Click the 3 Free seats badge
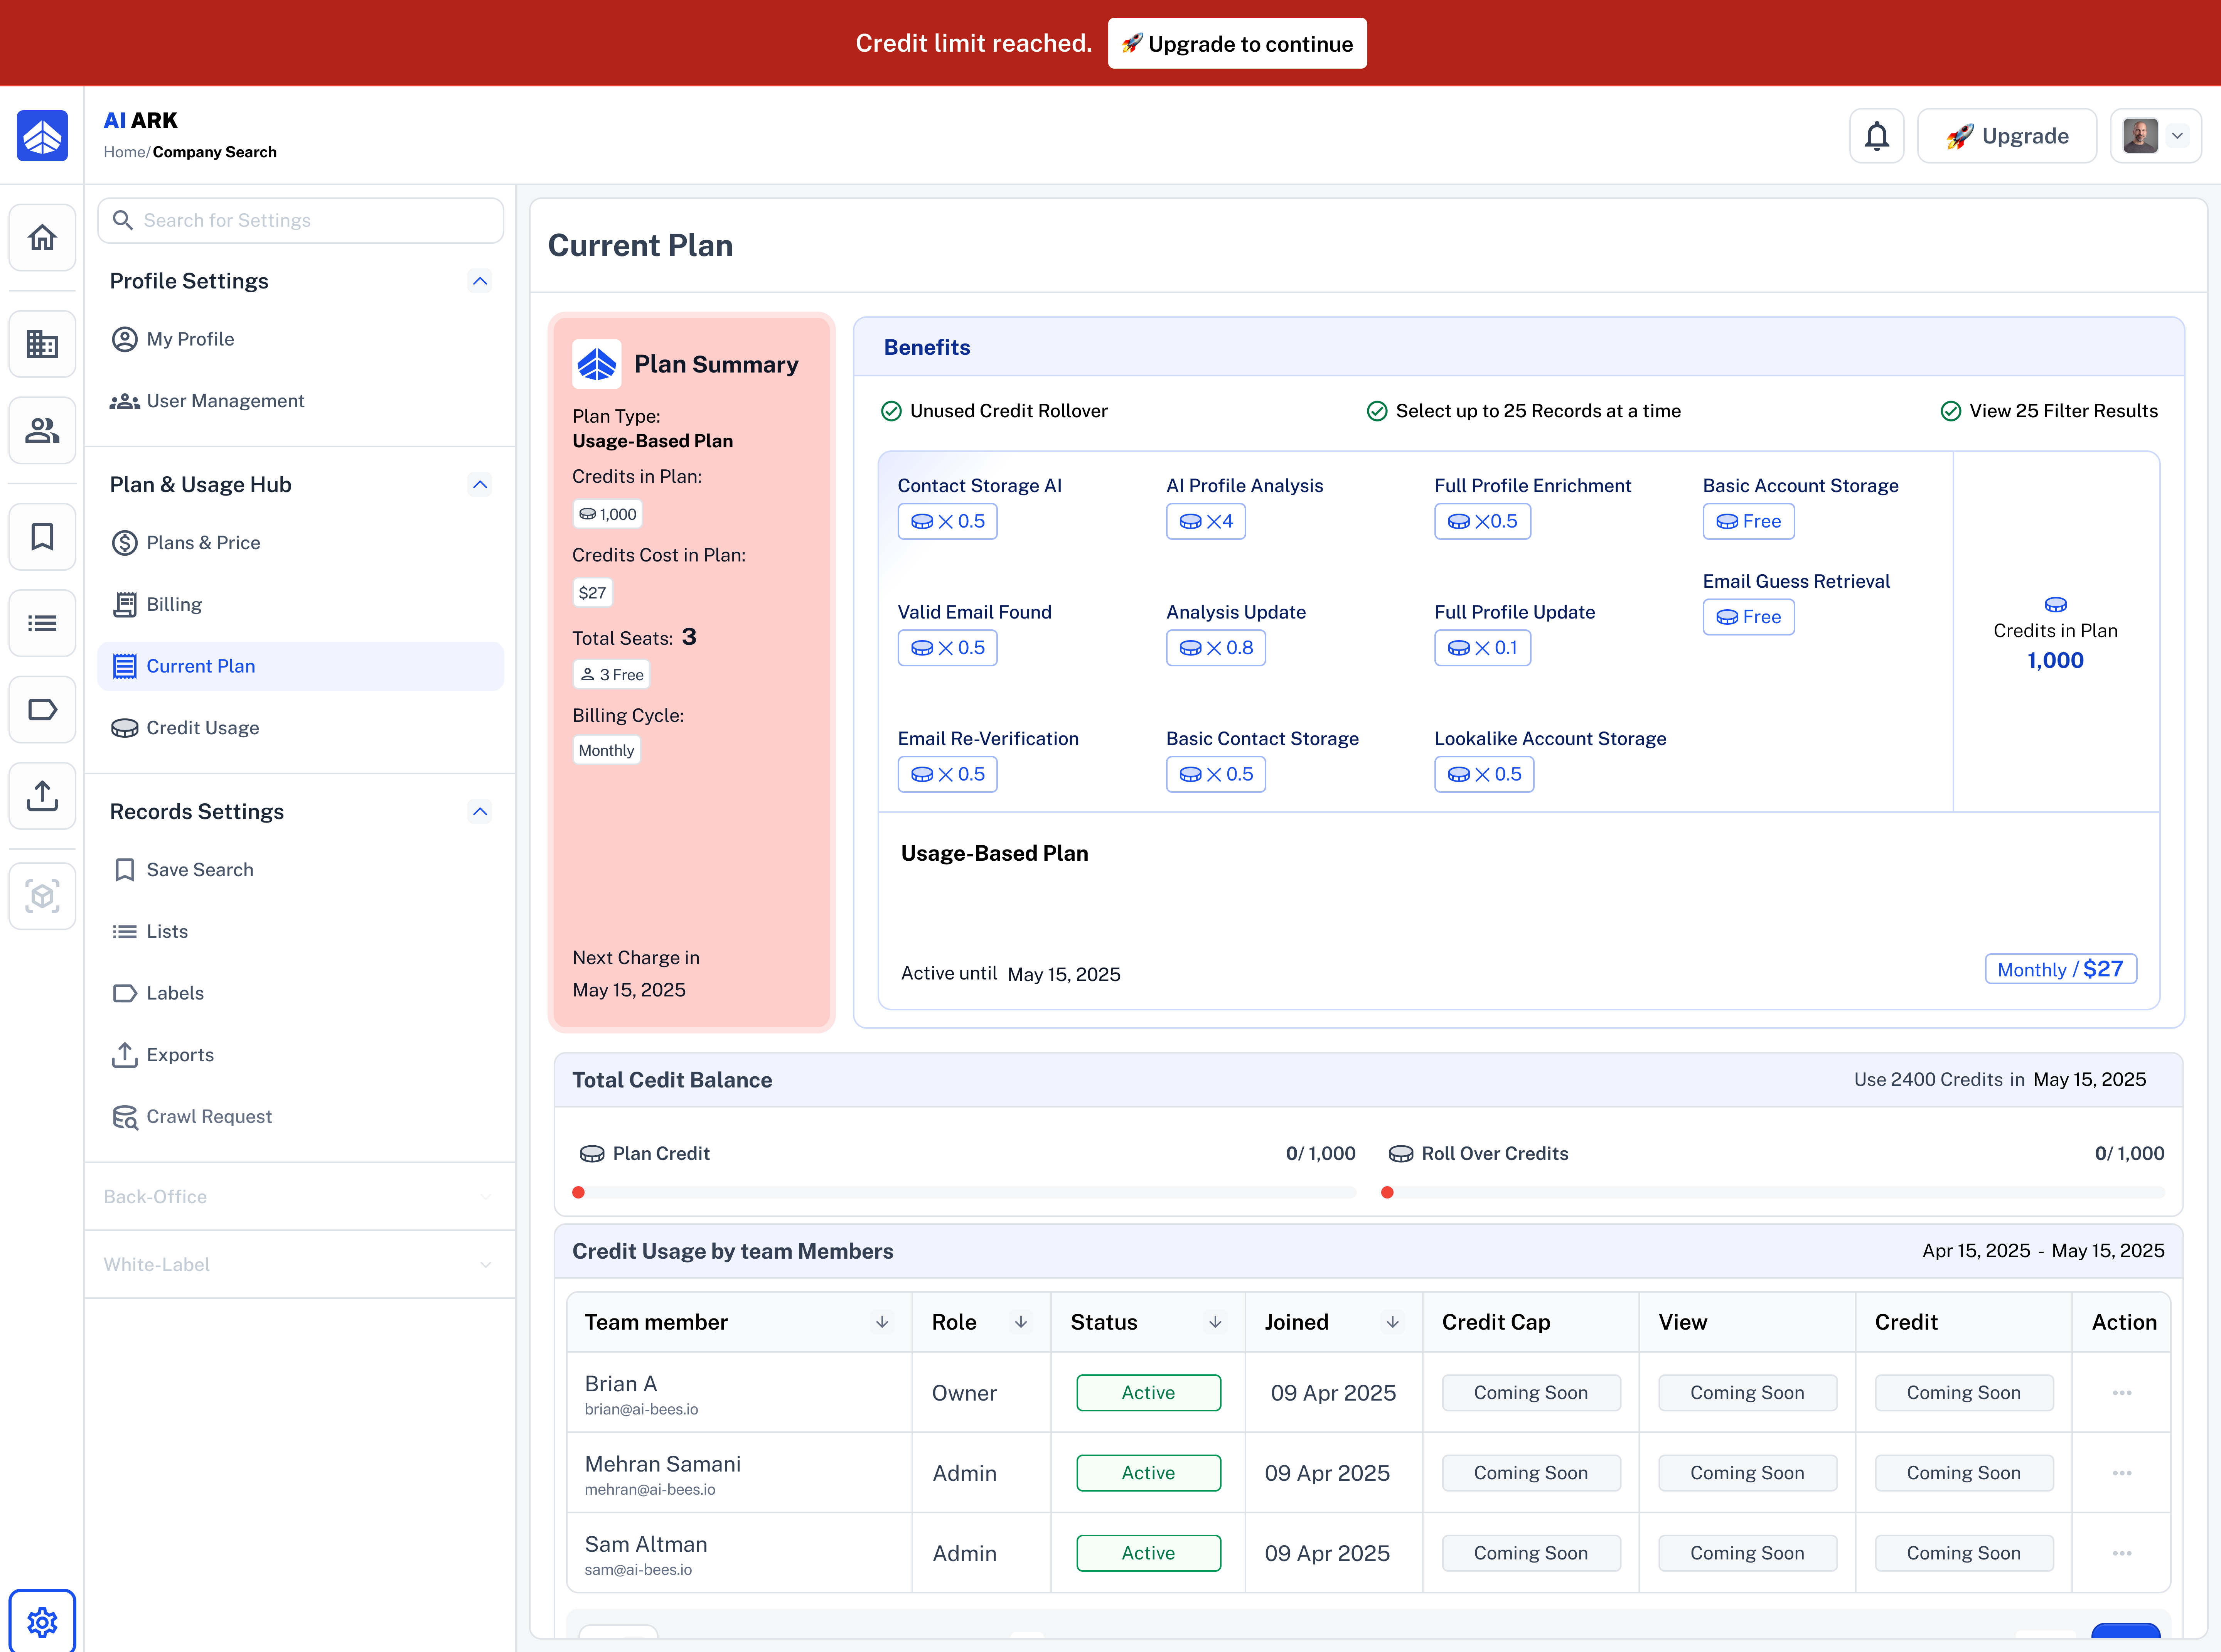This screenshot has width=2221, height=1652. (x=611, y=675)
